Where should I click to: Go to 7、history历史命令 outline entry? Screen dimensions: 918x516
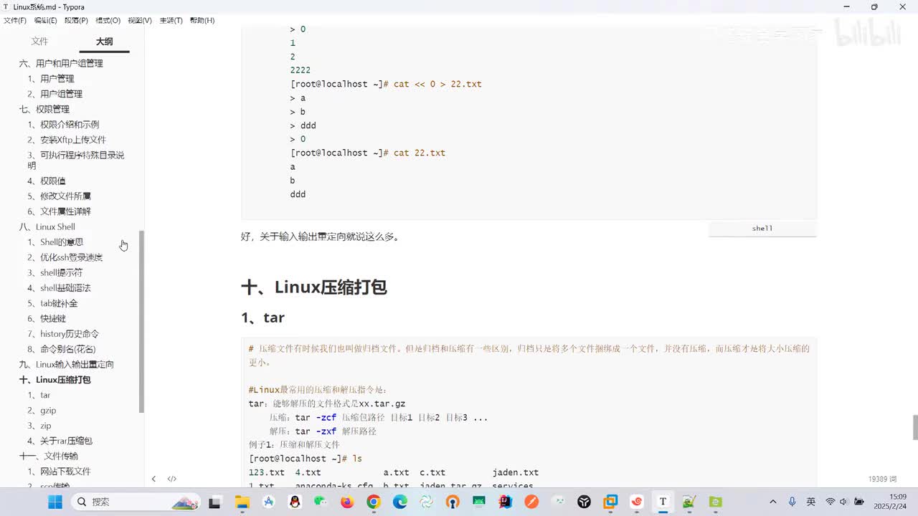[x=63, y=334]
